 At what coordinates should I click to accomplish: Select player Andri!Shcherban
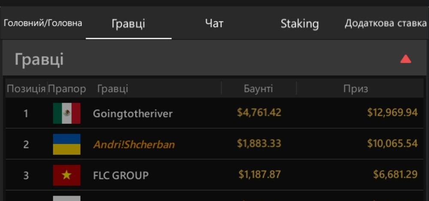(x=134, y=144)
